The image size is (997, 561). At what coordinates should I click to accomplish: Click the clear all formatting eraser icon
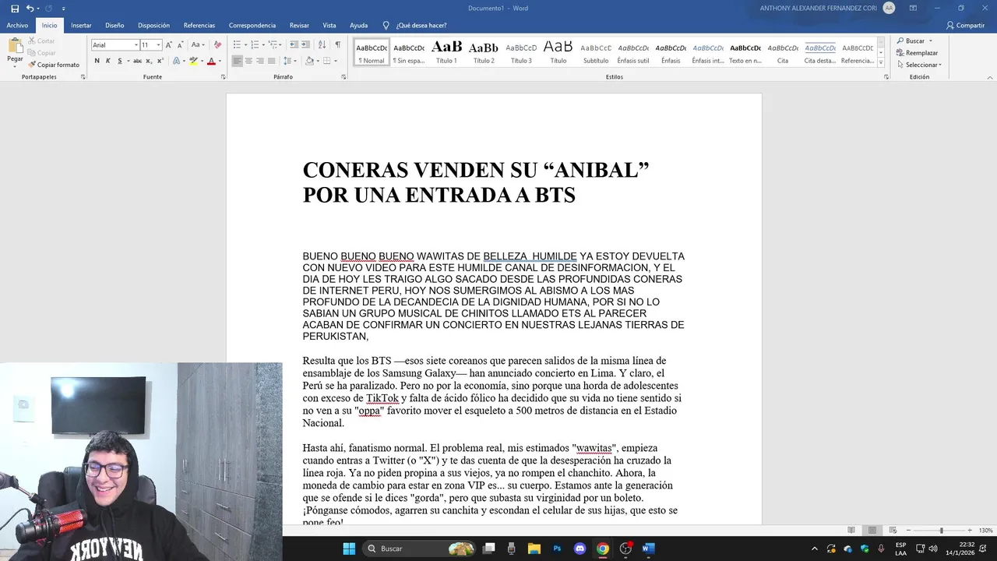217,45
